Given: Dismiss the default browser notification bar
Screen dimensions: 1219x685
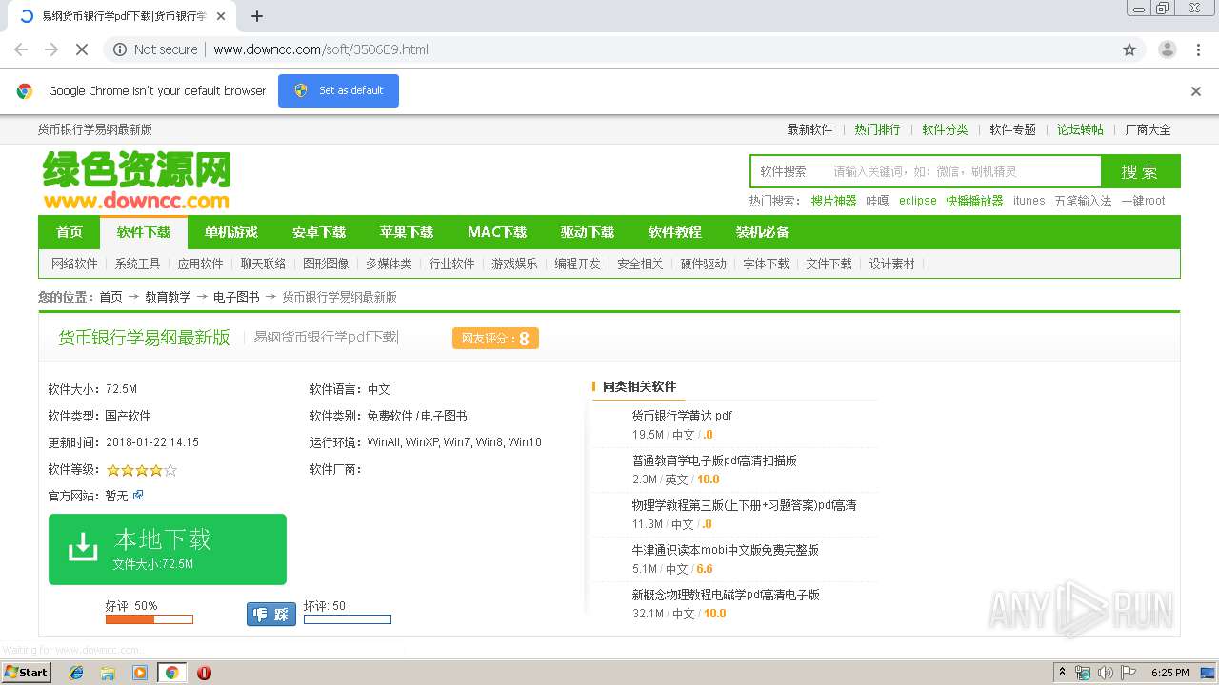Looking at the screenshot, I should [x=1196, y=91].
